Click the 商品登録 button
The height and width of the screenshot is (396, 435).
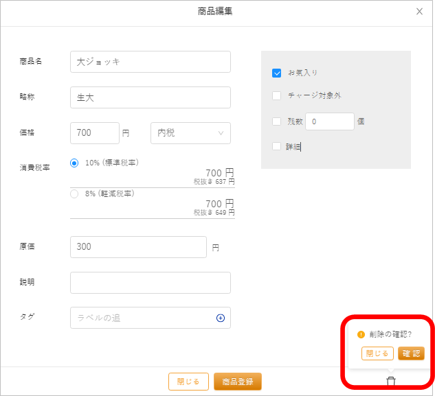point(237,382)
